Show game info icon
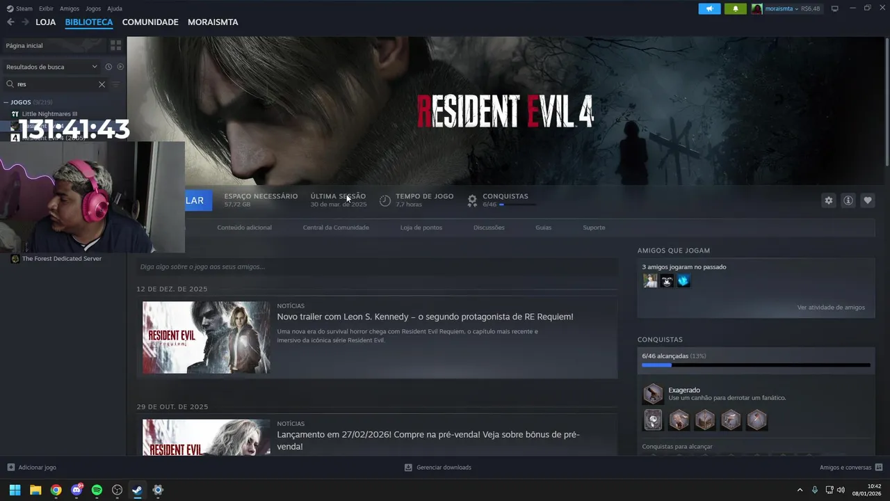 pos(848,200)
